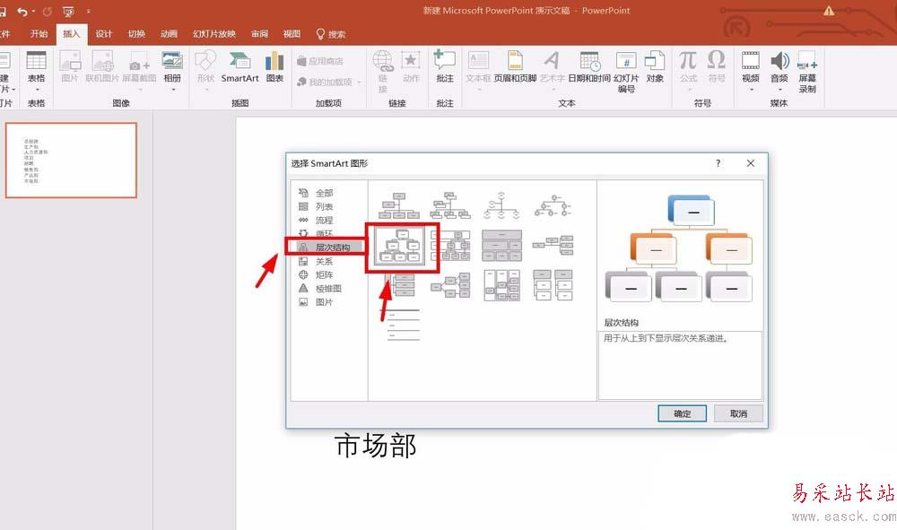Click the 搜索 tell-me search box
The height and width of the screenshot is (530, 897).
(331, 34)
